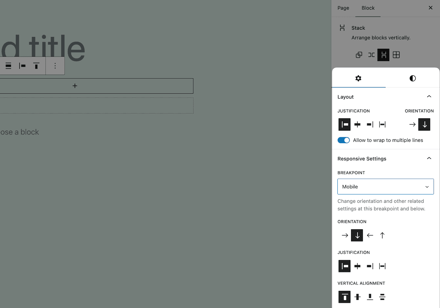440x308 pixels.
Task: Set vertical alignment to bottom
Action: tap(370, 297)
